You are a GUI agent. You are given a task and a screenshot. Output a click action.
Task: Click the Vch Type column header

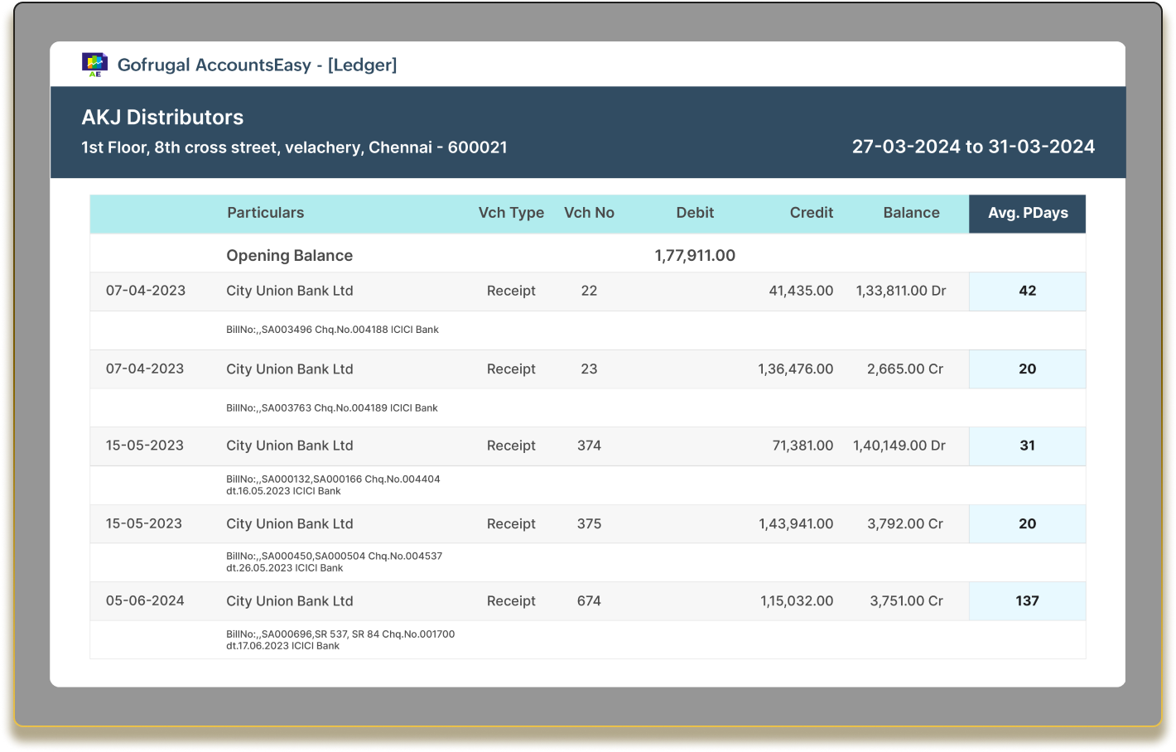[x=511, y=213]
